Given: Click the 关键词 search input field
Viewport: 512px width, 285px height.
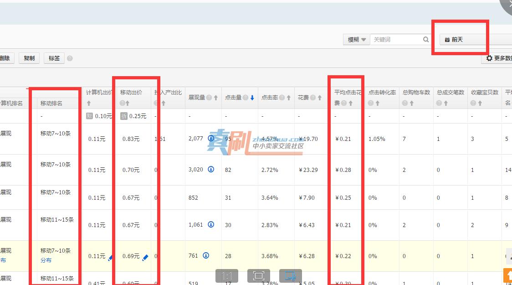Looking at the screenshot, I should (397, 40).
